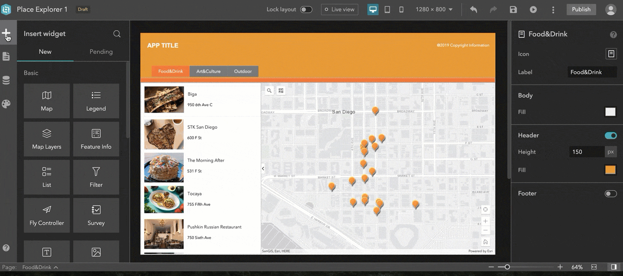Open the 1280 × 800 resolution dropdown

tap(434, 10)
